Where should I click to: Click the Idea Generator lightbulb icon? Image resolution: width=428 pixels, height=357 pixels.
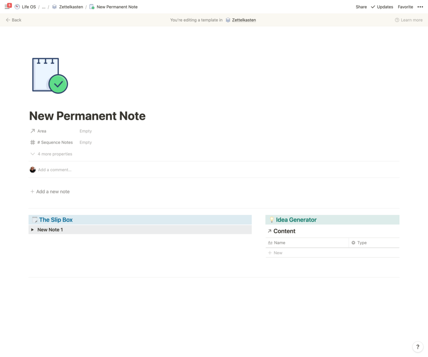tap(272, 220)
